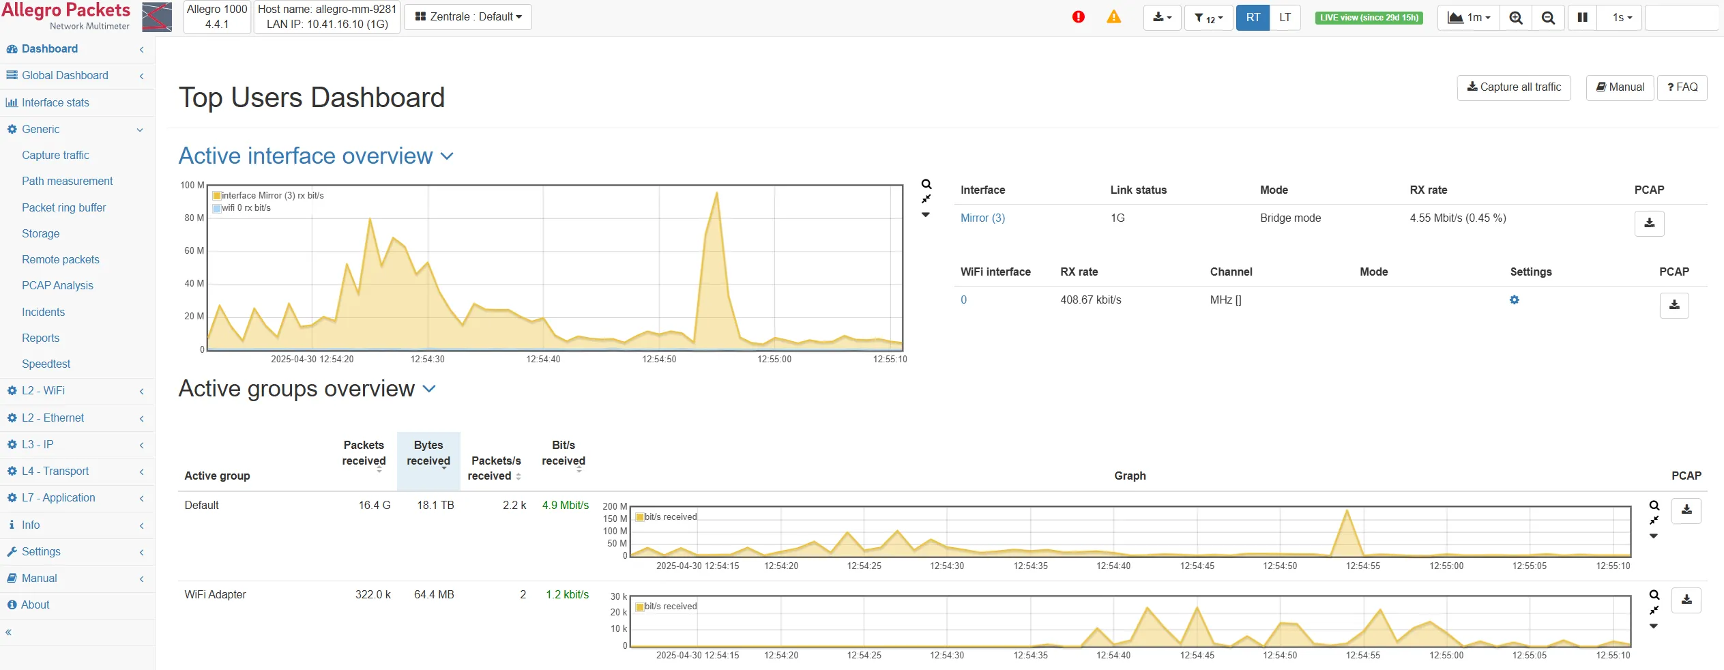
Task: Switch to LT long-term mode
Action: tap(1285, 18)
